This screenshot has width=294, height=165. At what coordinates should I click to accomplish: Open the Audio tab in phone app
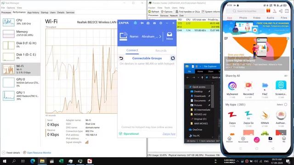(x=270, y=18)
